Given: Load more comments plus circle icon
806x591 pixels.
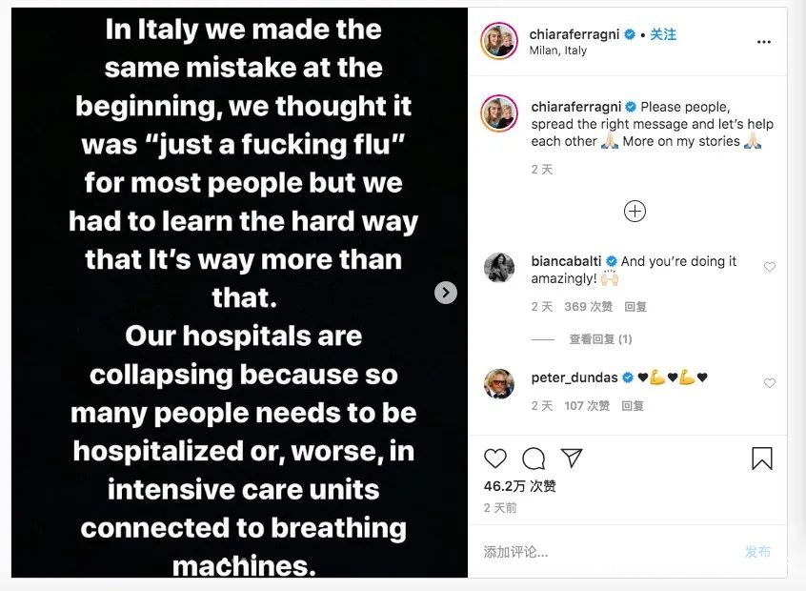Looking at the screenshot, I should (x=635, y=212).
